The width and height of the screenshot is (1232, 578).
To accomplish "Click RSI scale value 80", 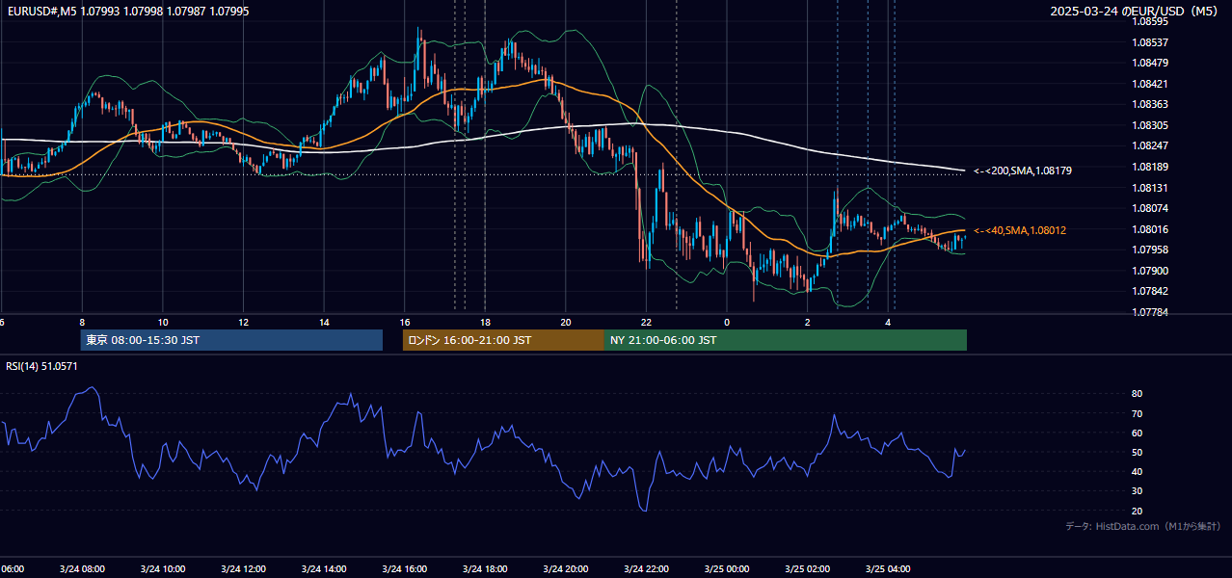I will click(1137, 394).
